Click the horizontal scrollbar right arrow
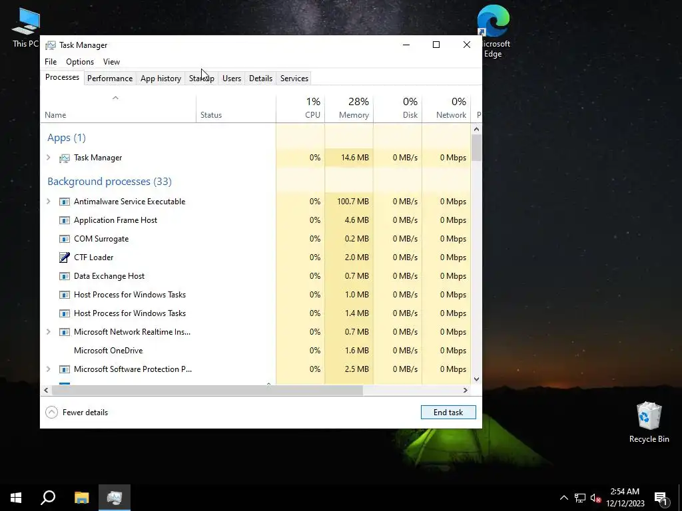The width and height of the screenshot is (682, 511). click(x=465, y=390)
